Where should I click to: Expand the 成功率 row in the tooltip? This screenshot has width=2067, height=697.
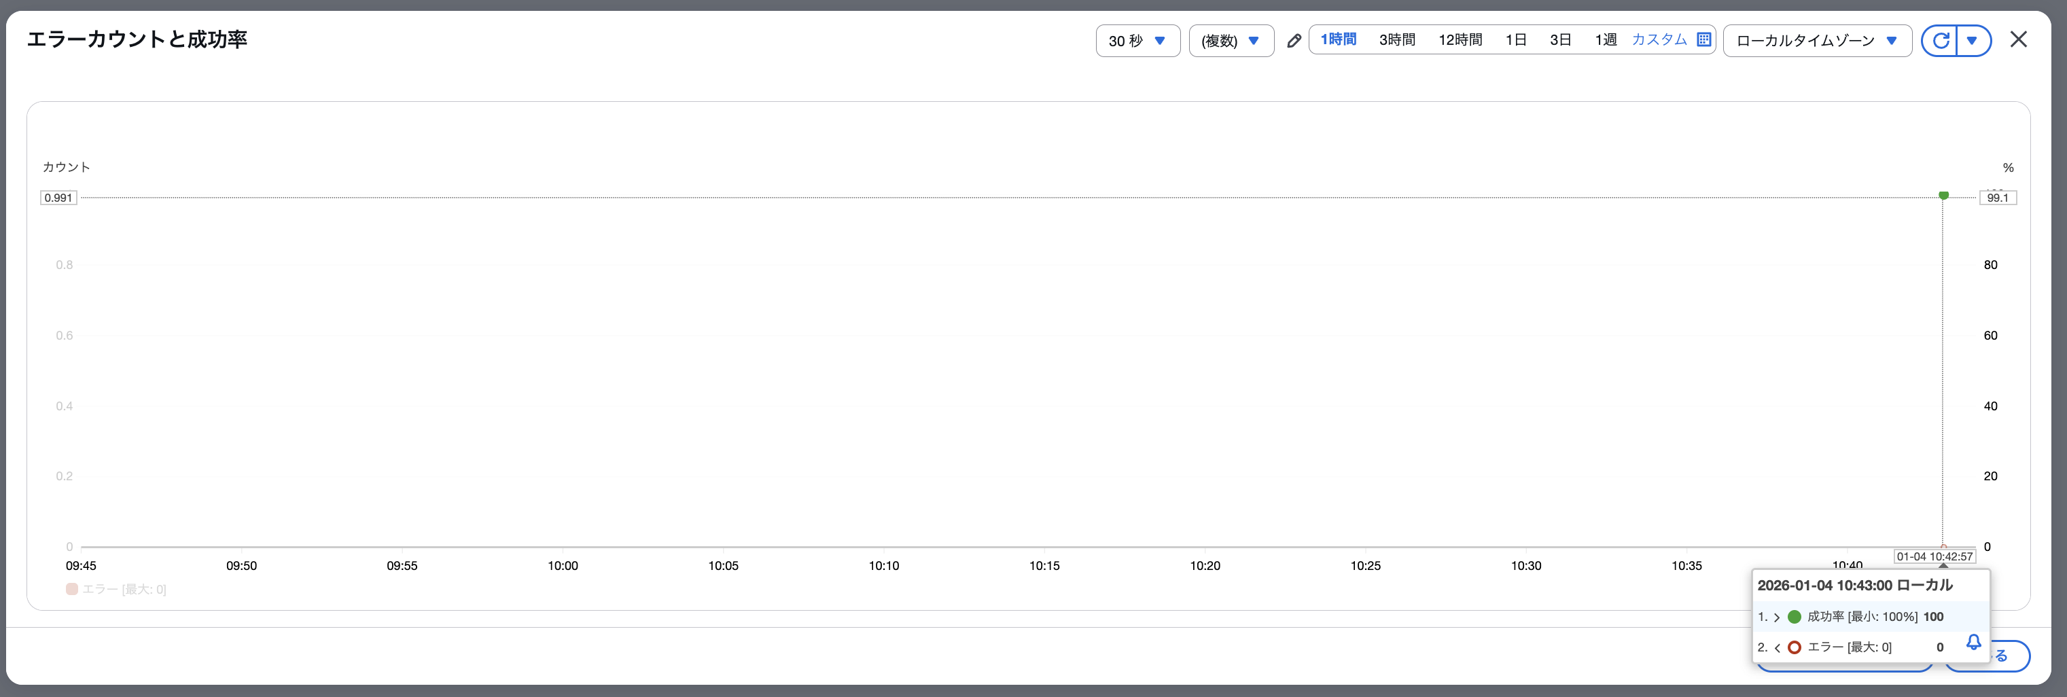pos(1777,617)
